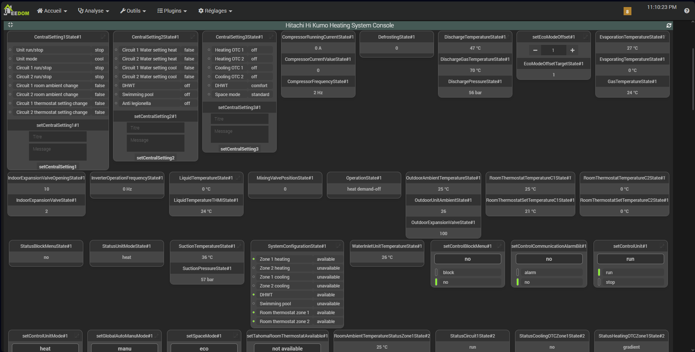This screenshot has width=695, height=352.
Task: Open the setTahomaRoomThermostatAvailable 'not available' dropdown
Action: [287, 348]
